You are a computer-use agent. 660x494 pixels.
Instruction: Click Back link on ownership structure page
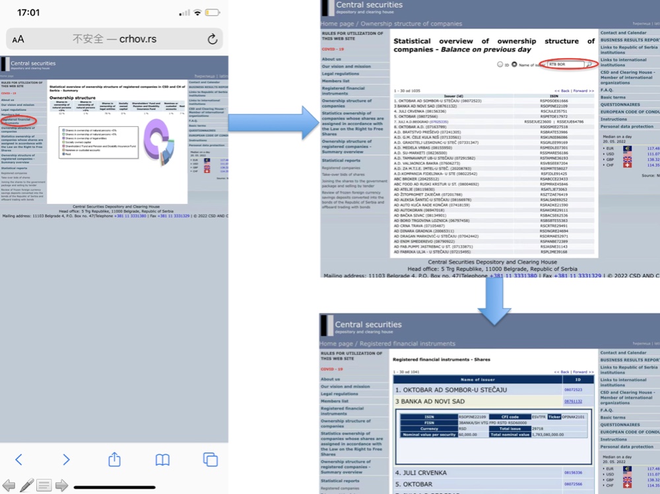coord(562,90)
